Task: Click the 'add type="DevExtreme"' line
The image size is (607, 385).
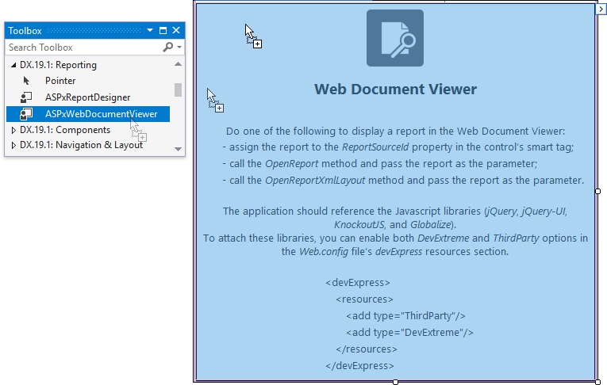Action: pyautogui.click(x=409, y=333)
